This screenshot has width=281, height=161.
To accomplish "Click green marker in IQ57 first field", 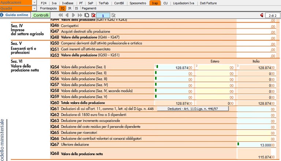I will pos(156,84).
